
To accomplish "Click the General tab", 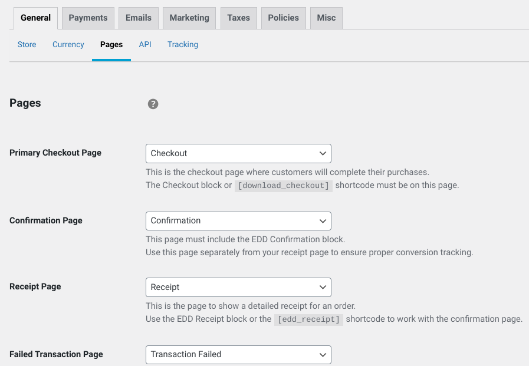I will point(35,18).
